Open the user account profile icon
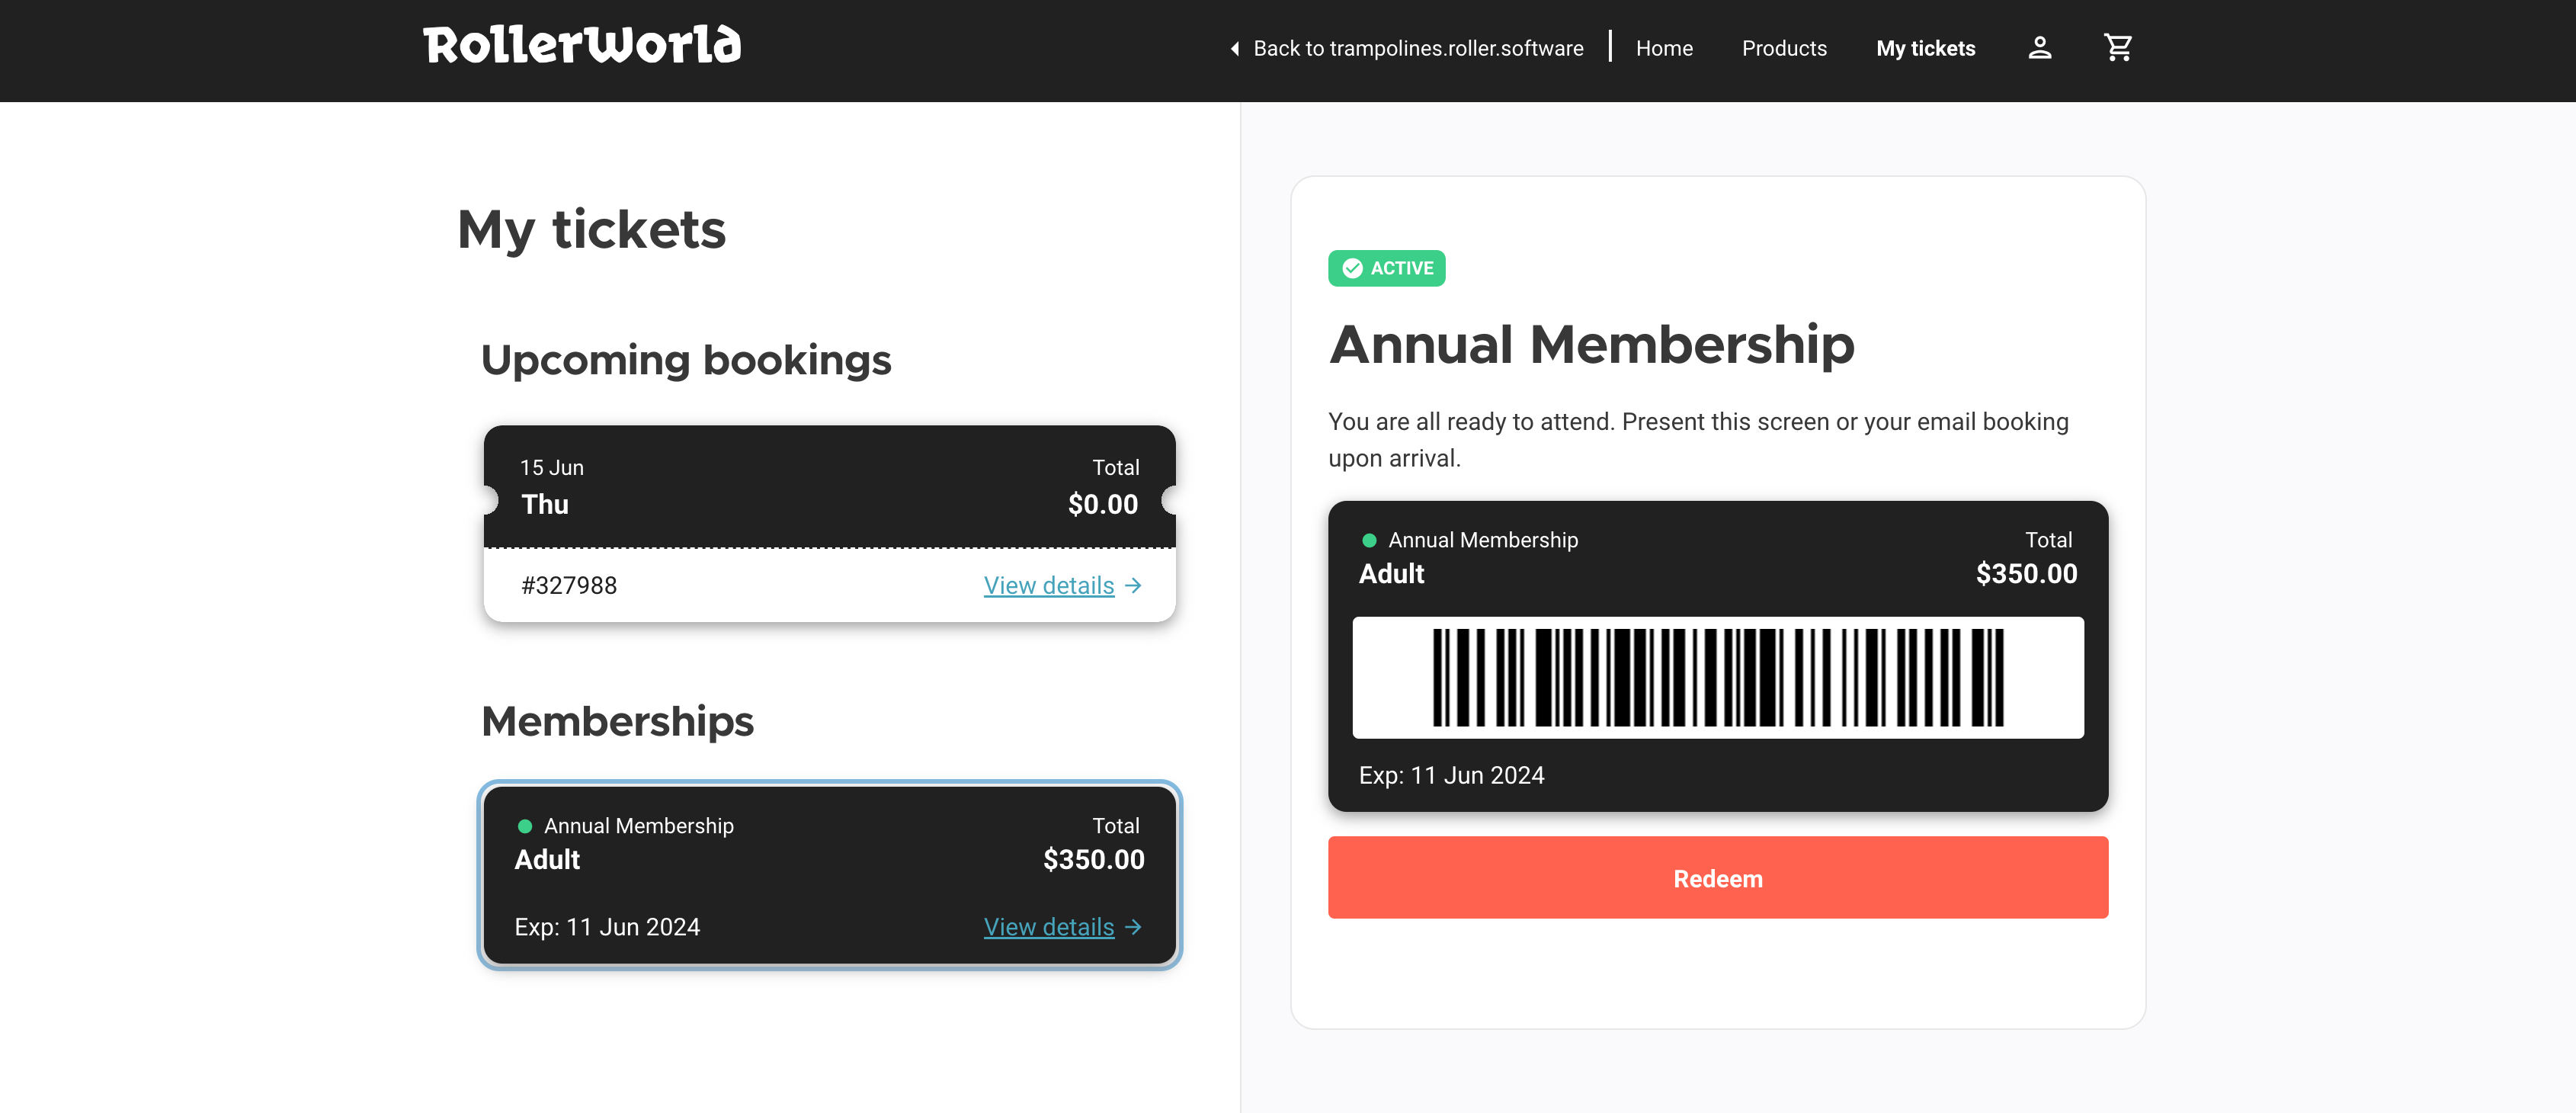Image resolution: width=2576 pixels, height=1113 pixels. tap(2039, 48)
